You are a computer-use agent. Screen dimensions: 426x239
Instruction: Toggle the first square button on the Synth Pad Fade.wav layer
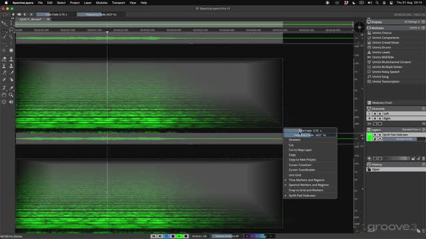point(375,135)
